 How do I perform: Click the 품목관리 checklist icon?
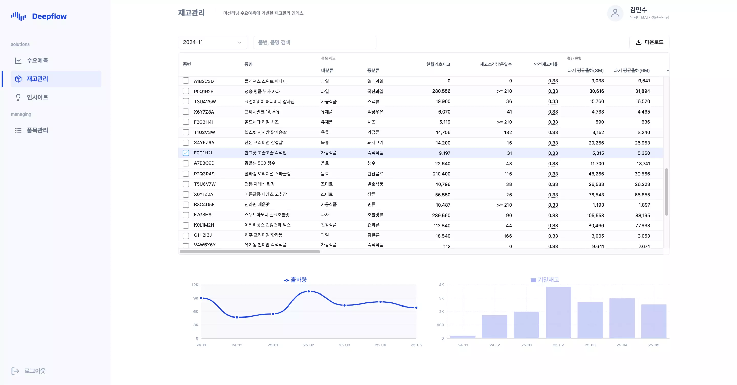click(x=18, y=130)
